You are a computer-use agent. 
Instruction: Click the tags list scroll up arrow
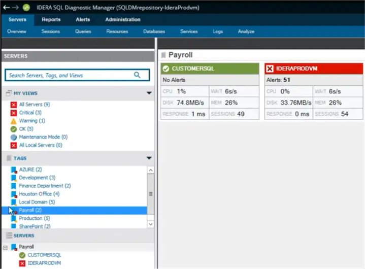tap(151, 170)
